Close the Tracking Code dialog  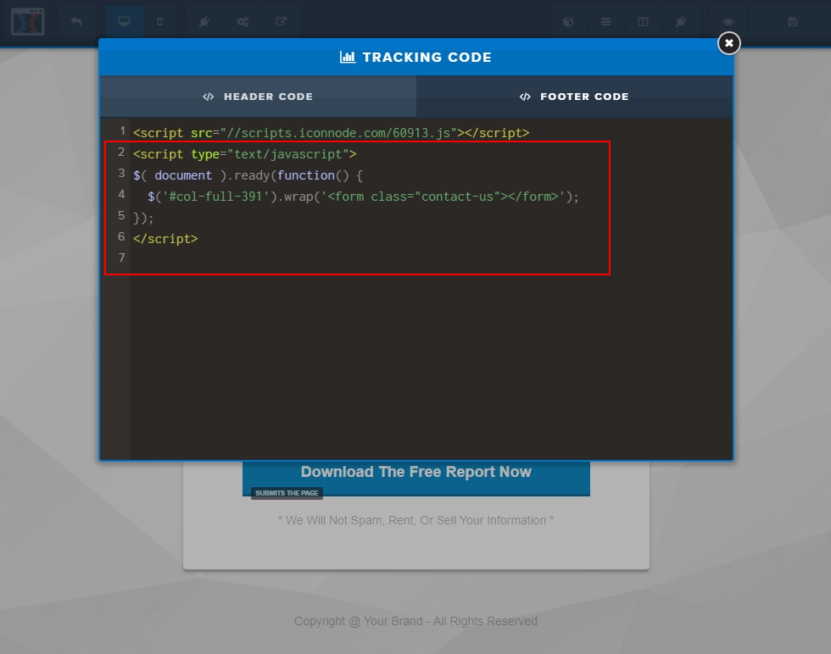point(728,43)
